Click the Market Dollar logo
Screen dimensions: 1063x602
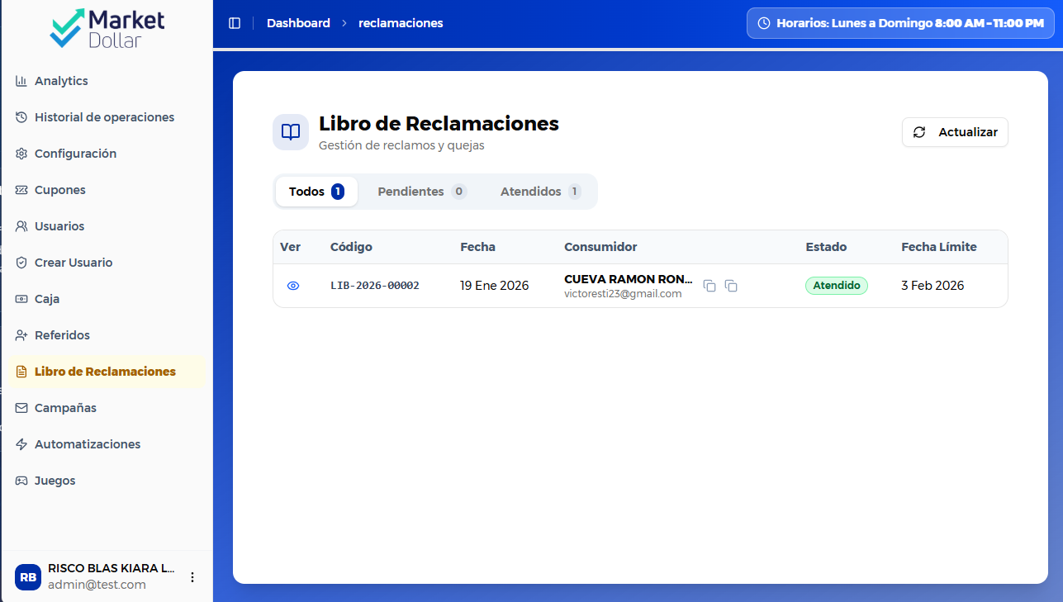coord(107,28)
